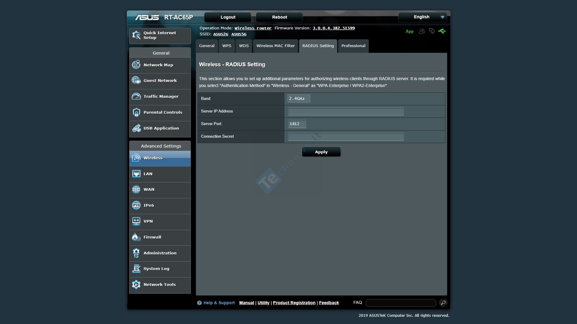Screen dimensions: 577x324
Task: Open the Product Registration link
Action: point(294,303)
